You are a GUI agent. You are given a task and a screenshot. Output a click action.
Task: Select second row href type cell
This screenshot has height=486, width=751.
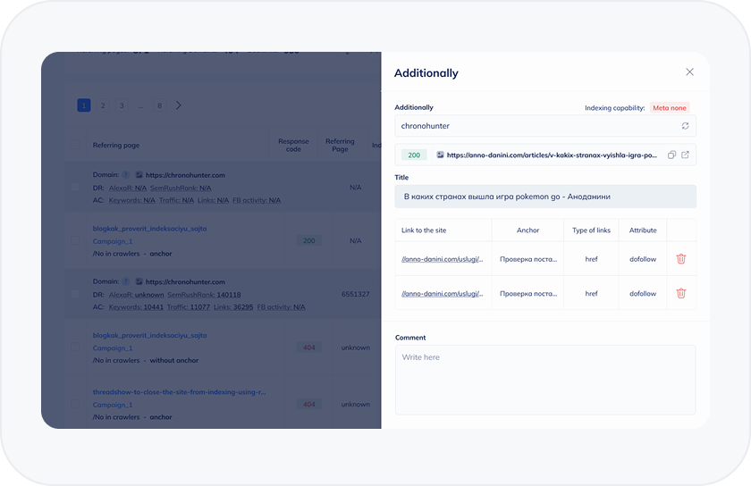click(591, 294)
